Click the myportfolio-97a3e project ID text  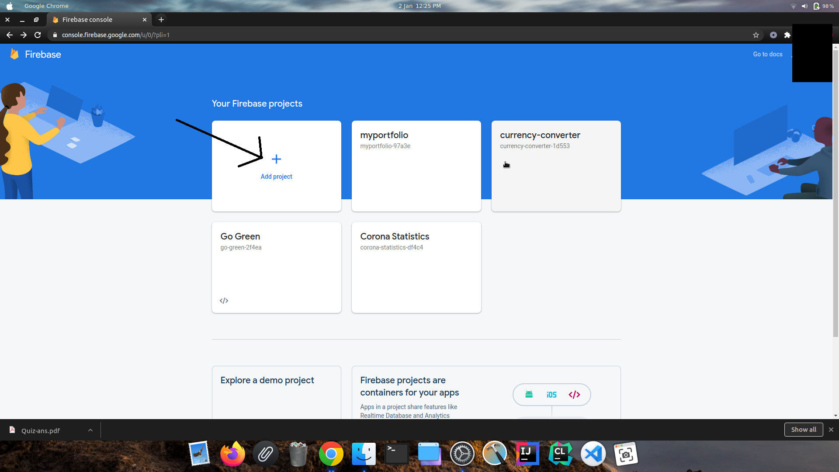coord(385,146)
